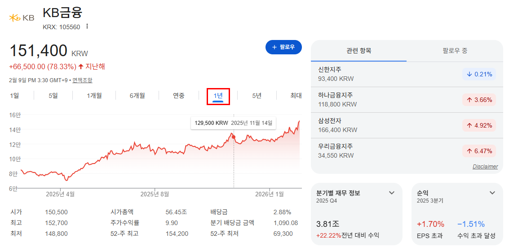This screenshot has width=509, height=252.
Task: Click the 6.47% up change badge
Action: [x=479, y=151]
